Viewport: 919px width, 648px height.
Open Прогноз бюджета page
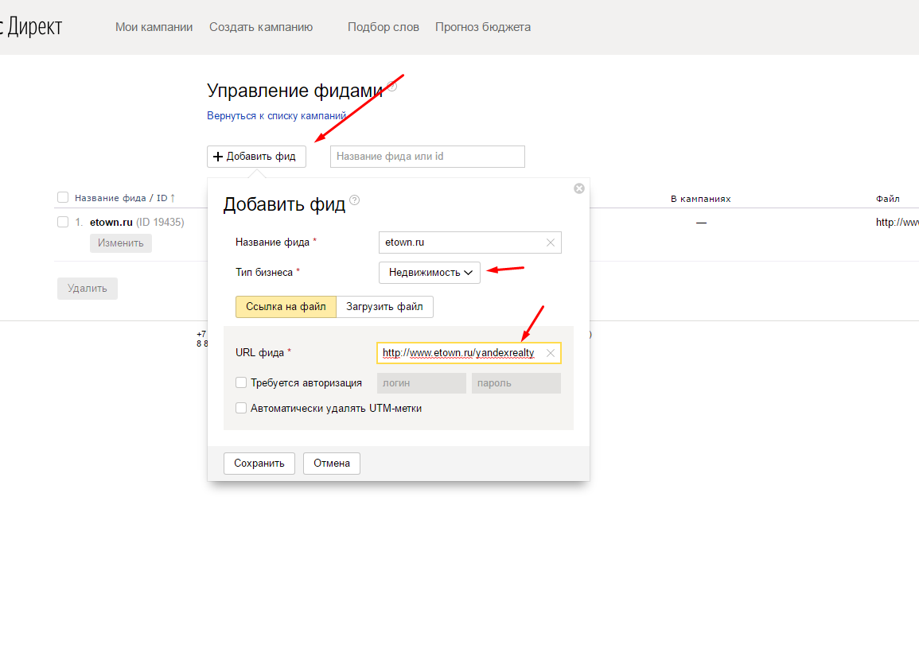point(482,27)
